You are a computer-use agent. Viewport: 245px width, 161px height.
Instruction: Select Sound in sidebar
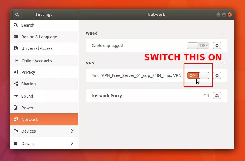pyautogui.click(x=44, y=96)
